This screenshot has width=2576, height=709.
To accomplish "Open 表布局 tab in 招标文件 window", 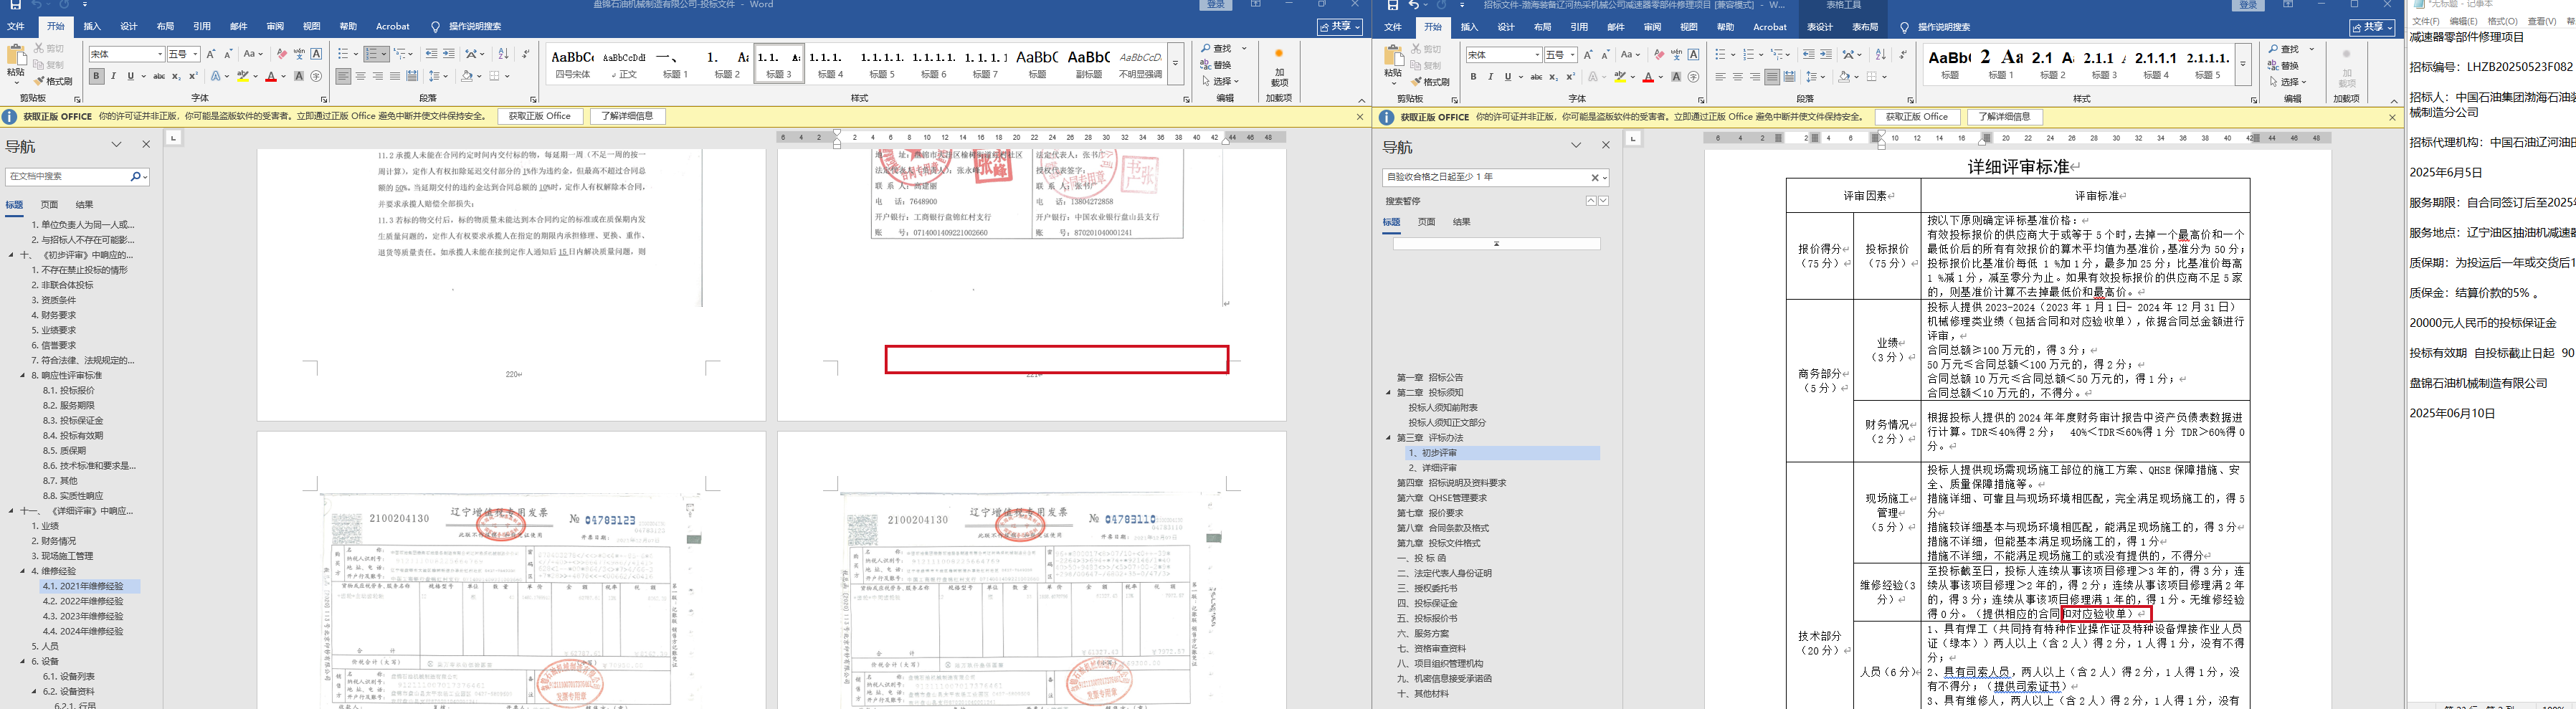I will pyautogui.click(x=1865, y=27).
